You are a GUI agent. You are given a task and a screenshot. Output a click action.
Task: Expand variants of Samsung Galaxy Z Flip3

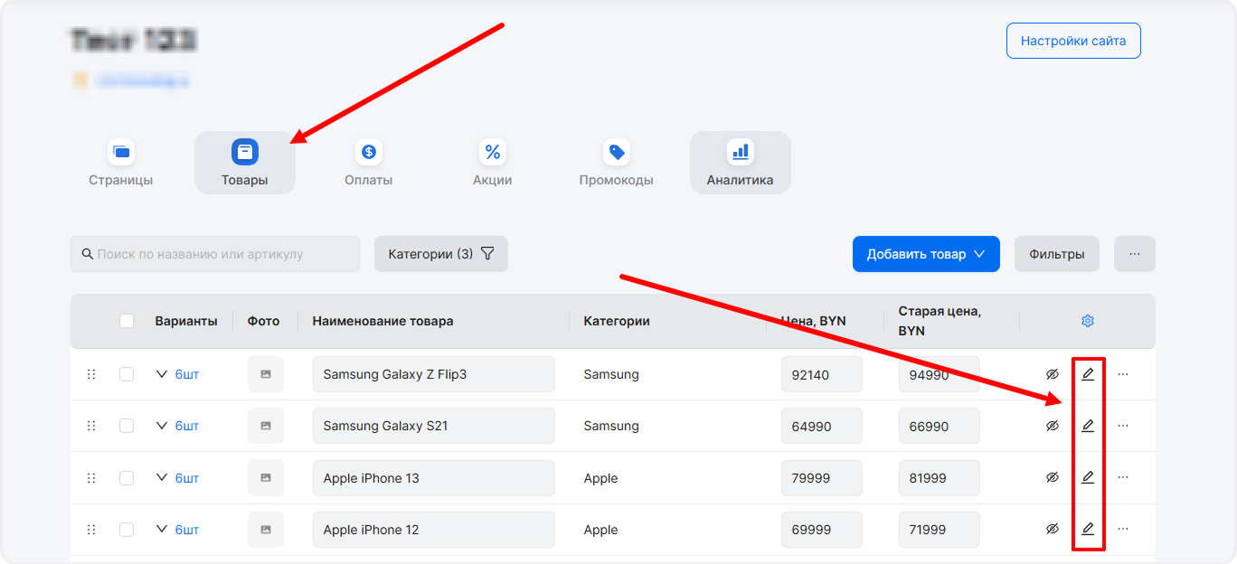163,374
